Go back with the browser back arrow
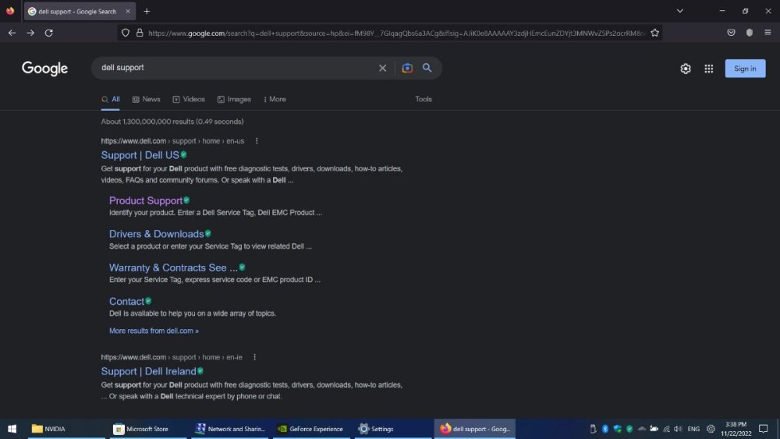780x439 pixels. pos(12,33)
